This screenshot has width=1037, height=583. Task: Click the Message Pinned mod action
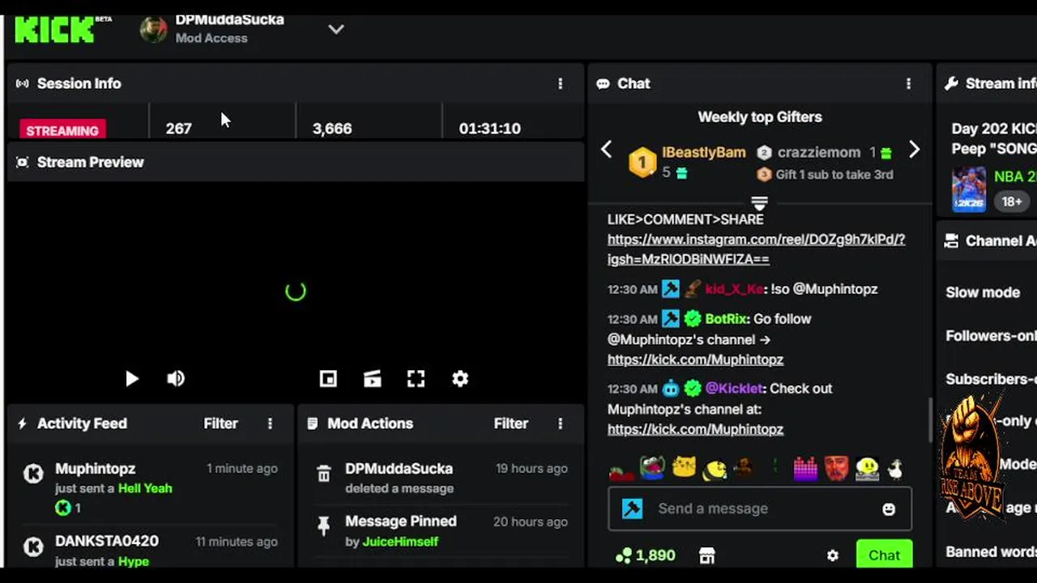[x=442, y=530]
